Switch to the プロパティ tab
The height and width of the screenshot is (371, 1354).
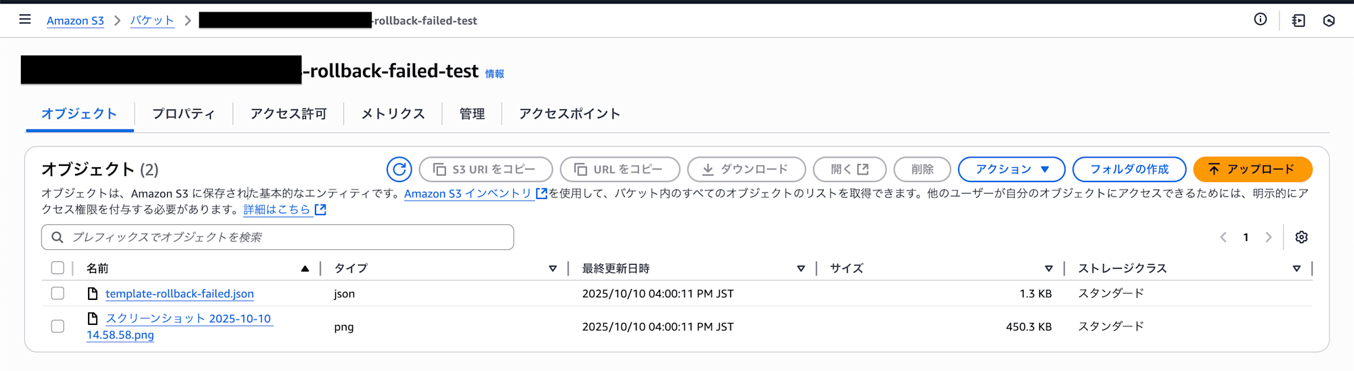pos(183,114)
